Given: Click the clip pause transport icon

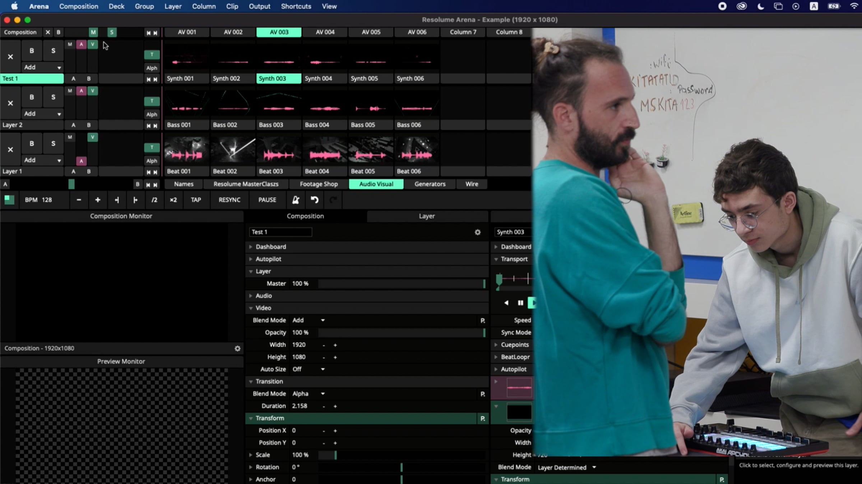Looking at the screenshot, I should tap(520, 303).
